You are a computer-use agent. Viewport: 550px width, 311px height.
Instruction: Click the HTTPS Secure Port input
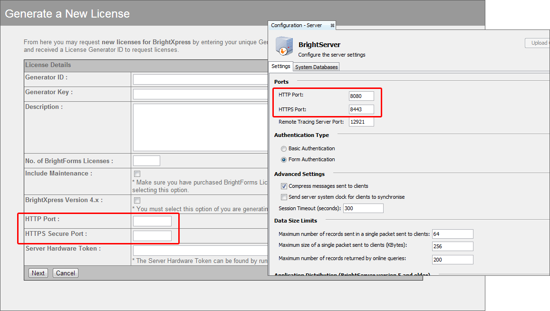[152, 236]
